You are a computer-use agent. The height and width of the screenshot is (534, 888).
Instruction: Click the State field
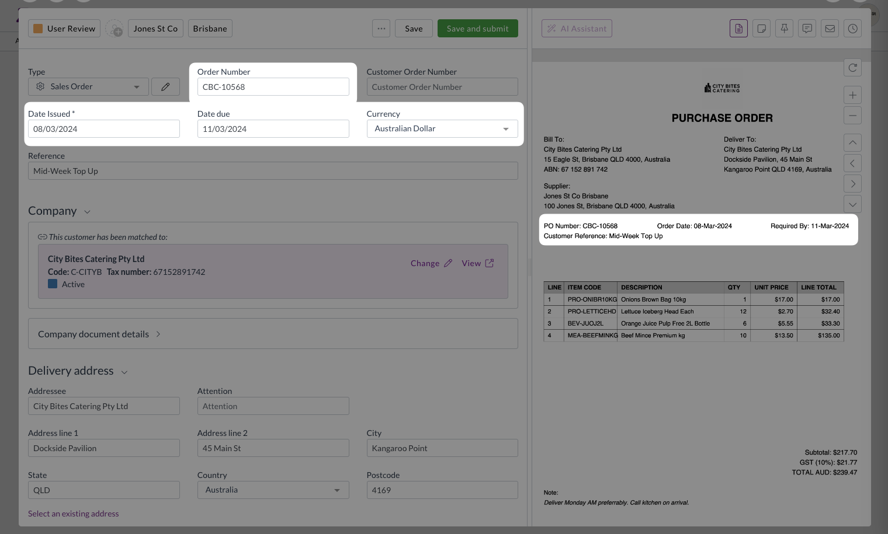pyautogui.click(x=103, y=490)
